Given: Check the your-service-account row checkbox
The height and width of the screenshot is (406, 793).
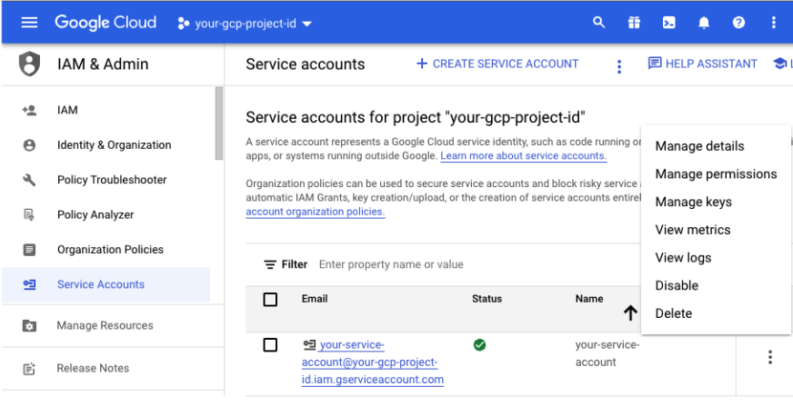Looking at the screenshot, I should coord(271,345).
